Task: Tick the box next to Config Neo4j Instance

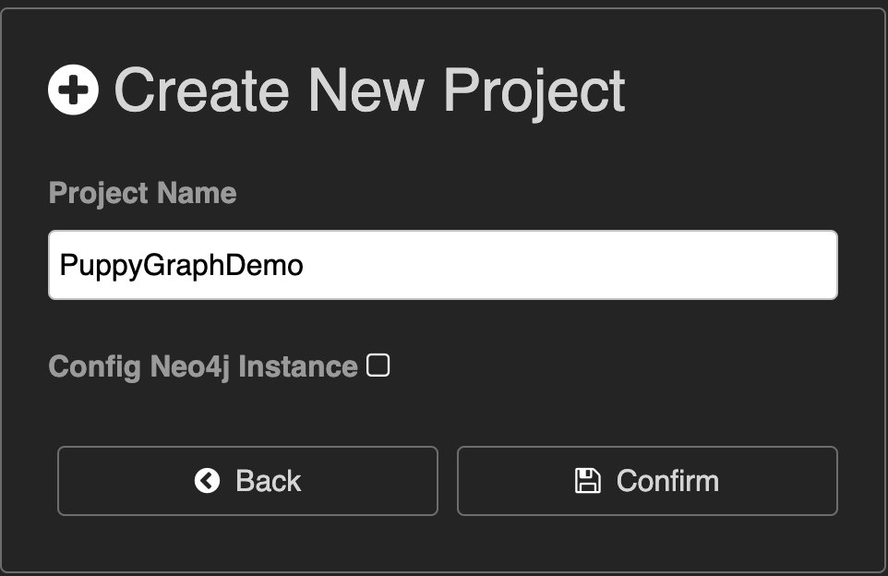Action: pos(378,366)
